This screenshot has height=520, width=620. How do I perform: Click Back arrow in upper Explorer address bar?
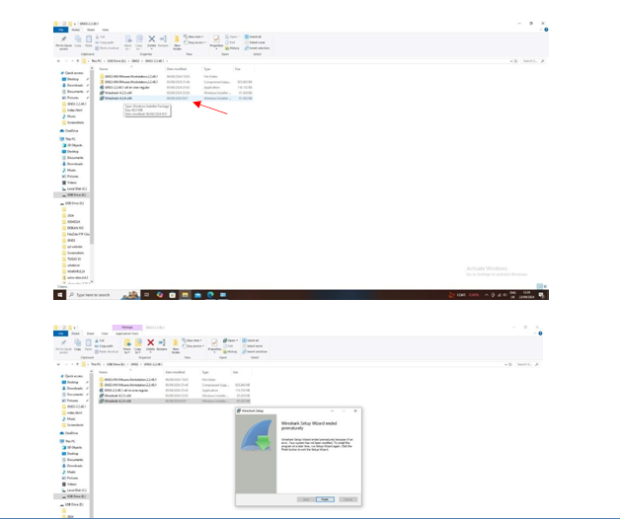[x=58, y=61]
